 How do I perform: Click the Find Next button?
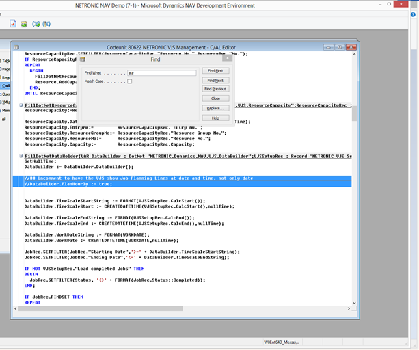[x=215, y=81]
